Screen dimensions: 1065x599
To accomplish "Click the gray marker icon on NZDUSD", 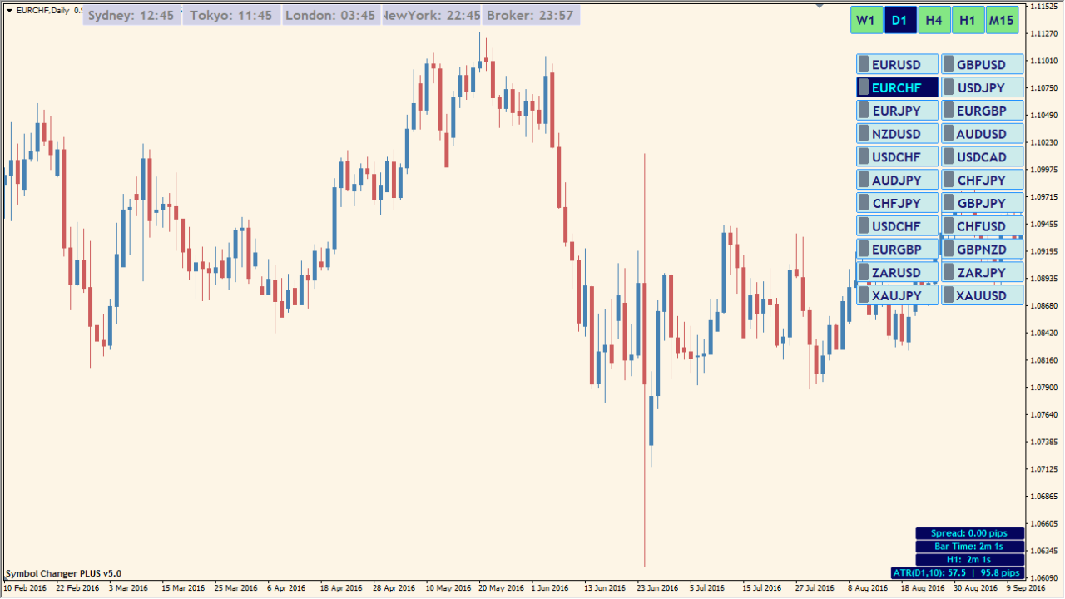I will tap(864, 134).
